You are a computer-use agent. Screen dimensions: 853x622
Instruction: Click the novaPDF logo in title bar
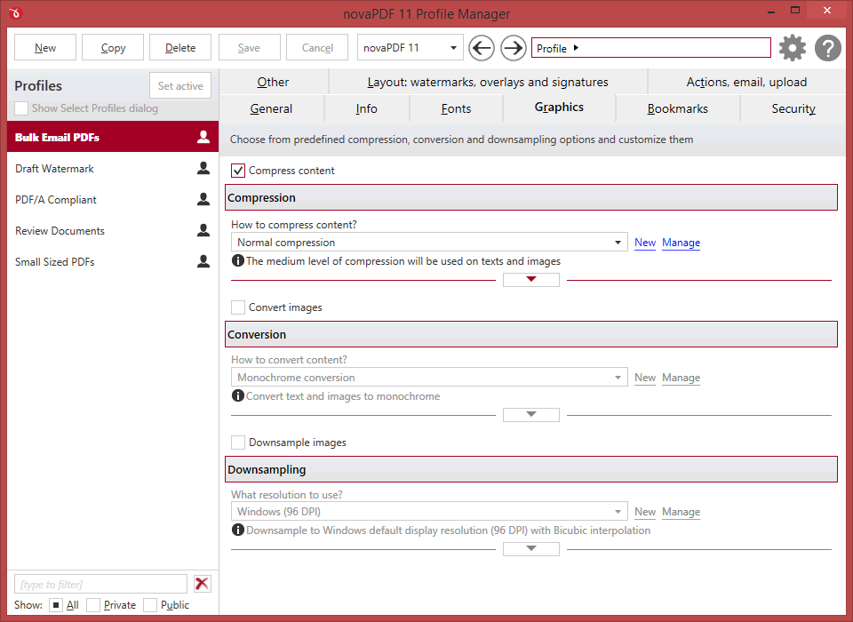tap(15, 12)
